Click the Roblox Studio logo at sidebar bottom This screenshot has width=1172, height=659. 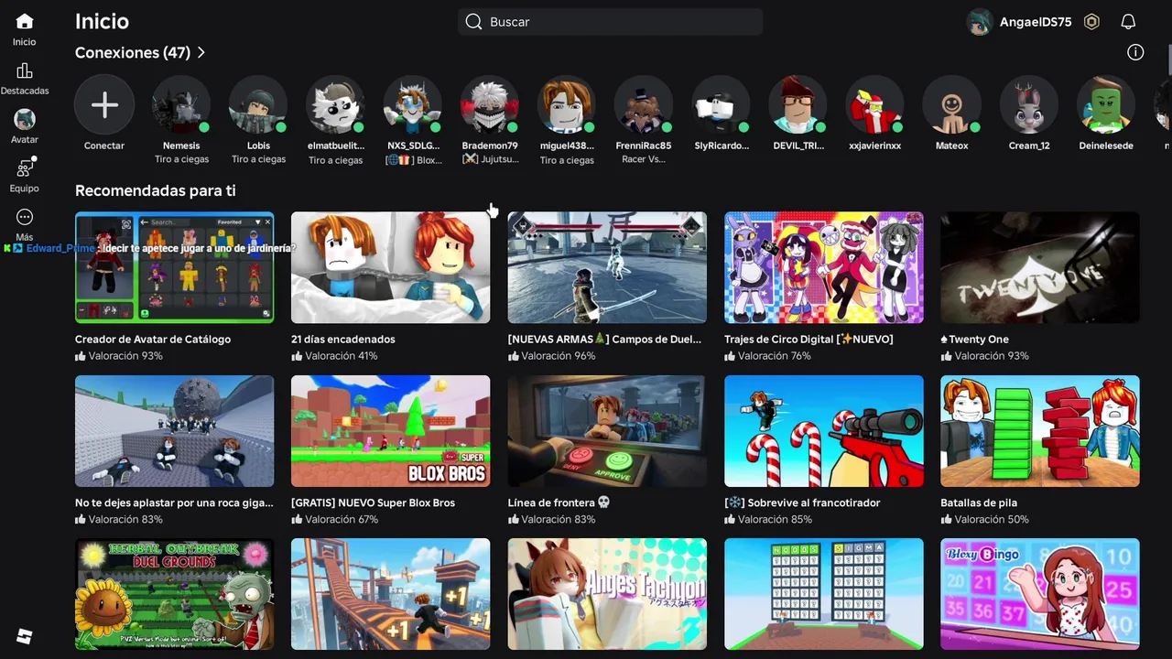25,636
